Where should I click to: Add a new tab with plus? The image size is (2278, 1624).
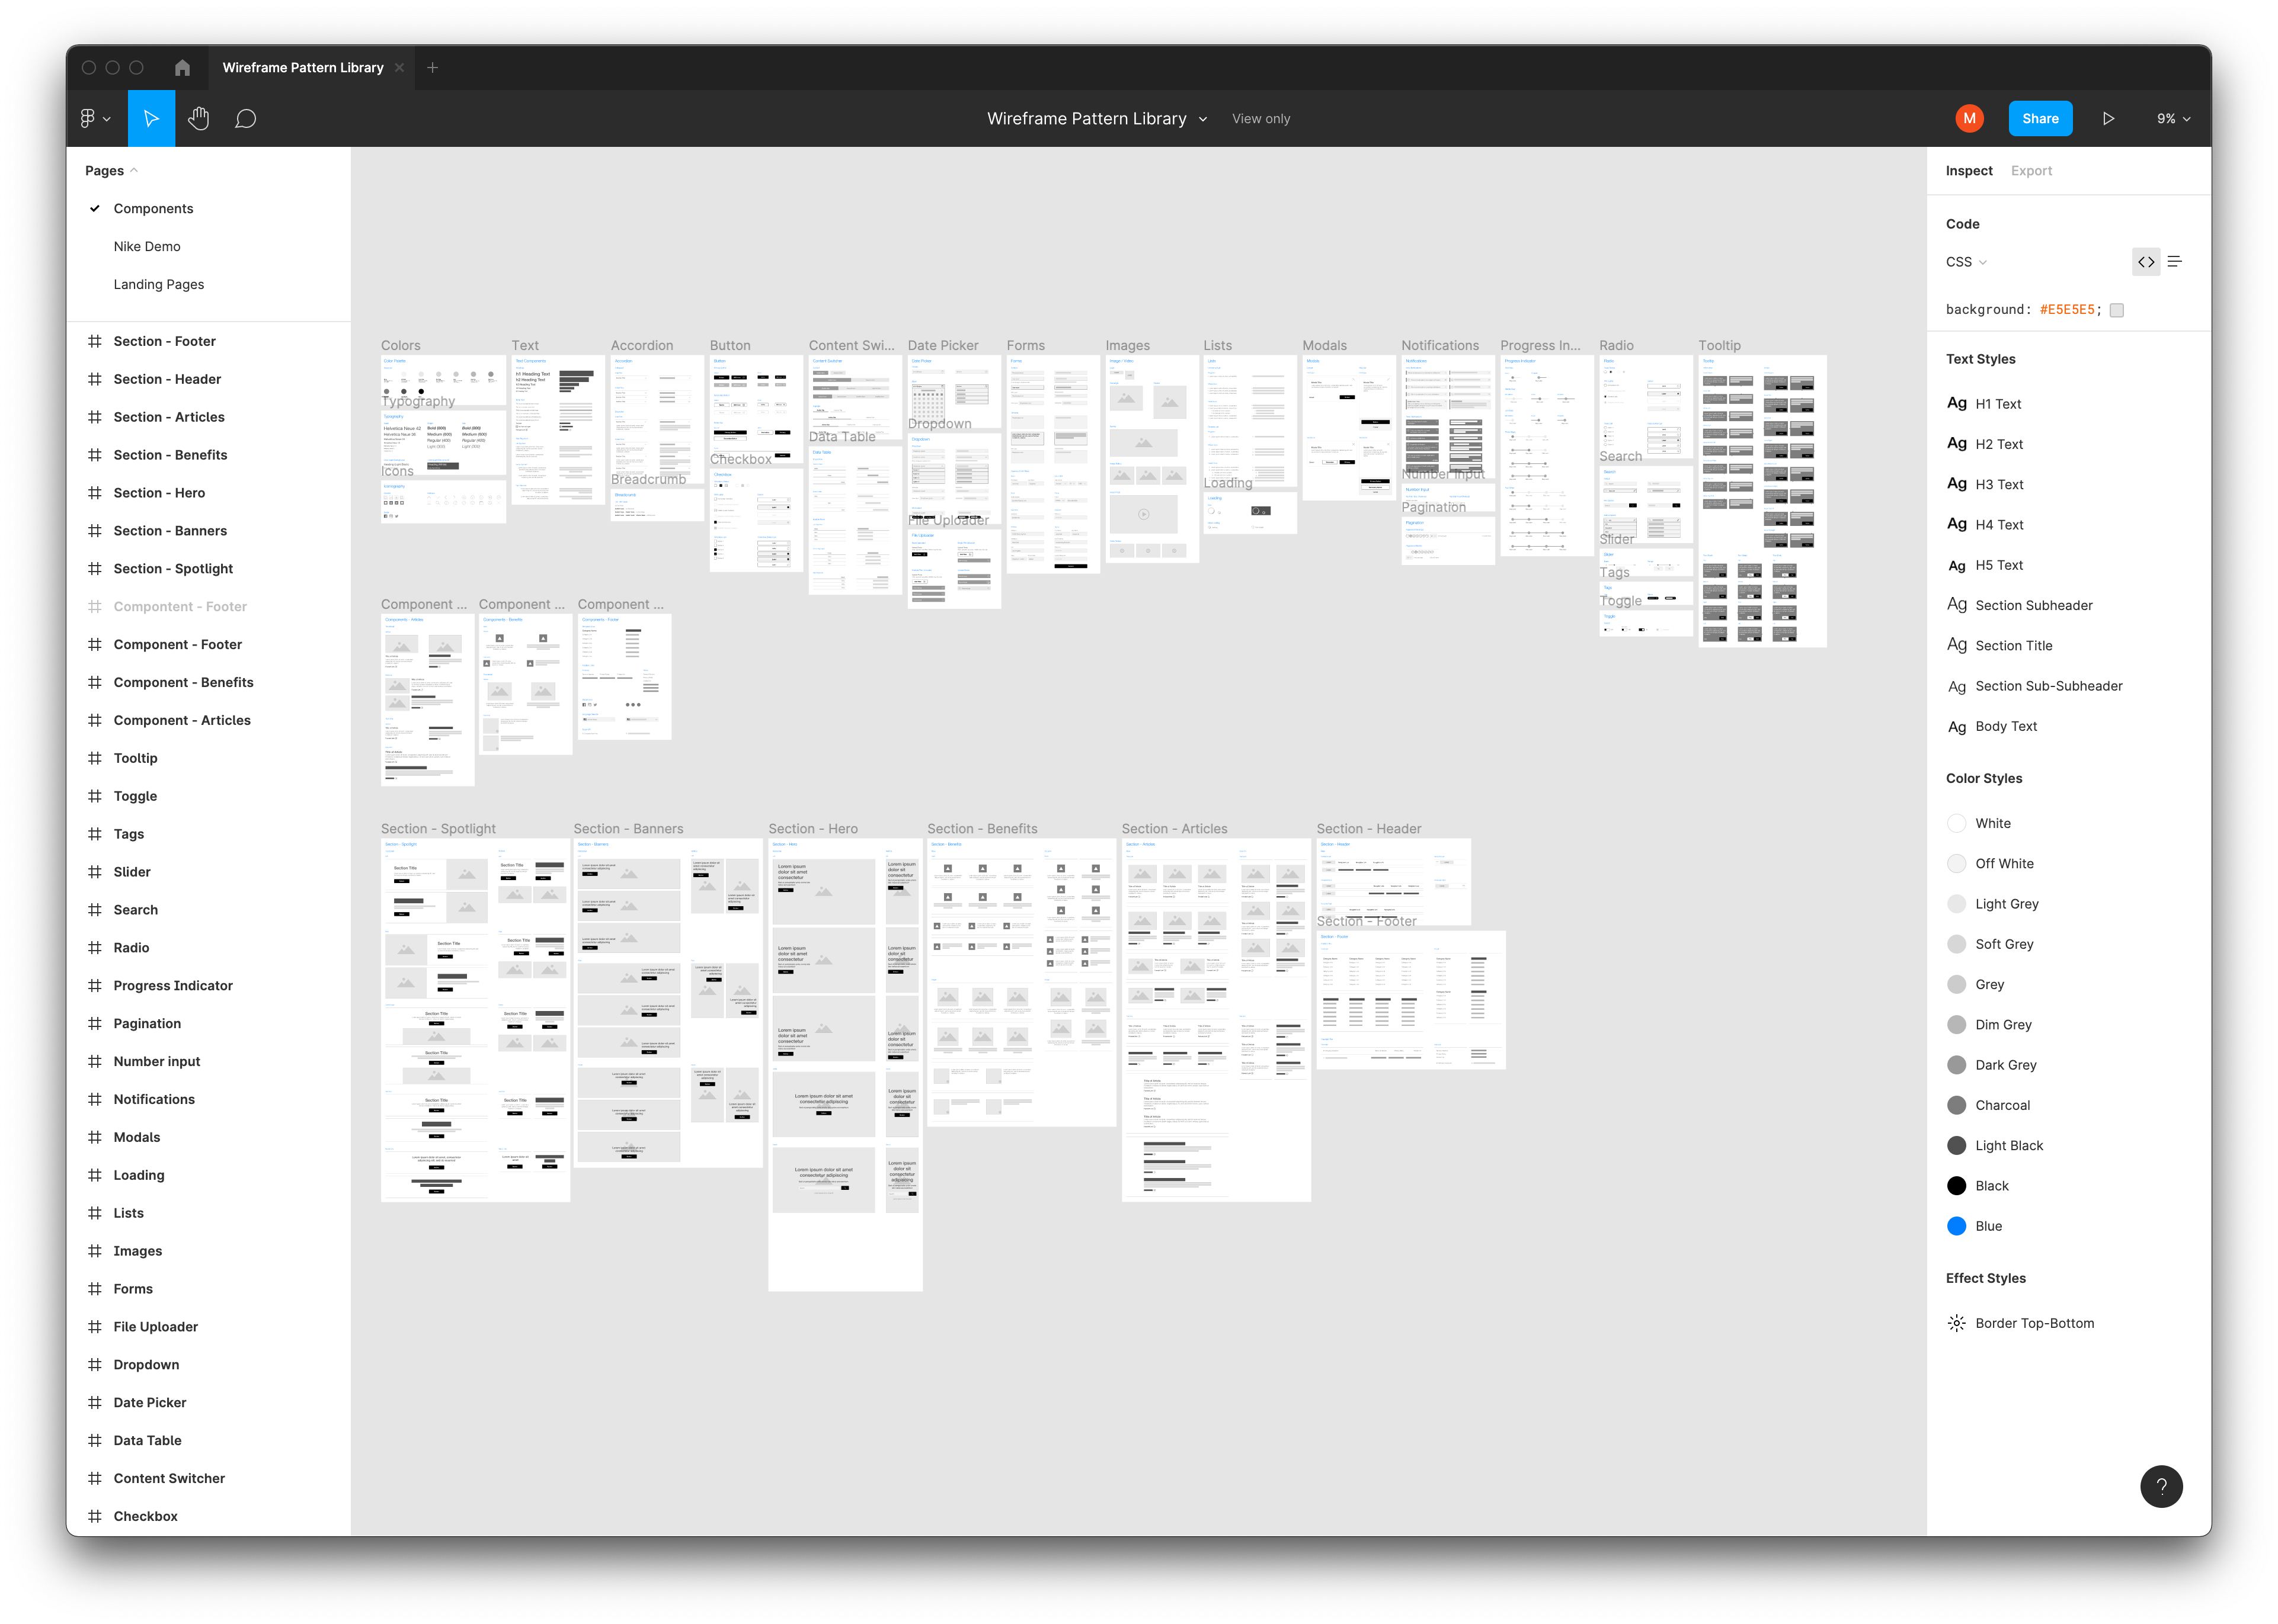click(x=432, y=68)
